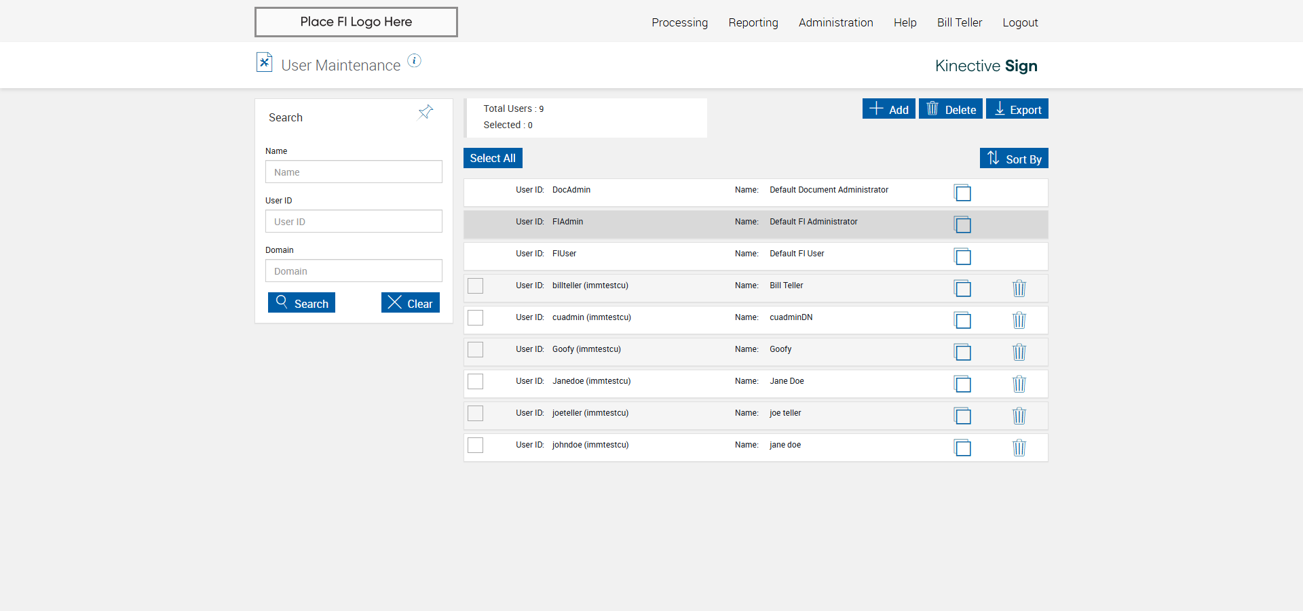
Task: Click the Total Users count text
Action: [514, 109]
